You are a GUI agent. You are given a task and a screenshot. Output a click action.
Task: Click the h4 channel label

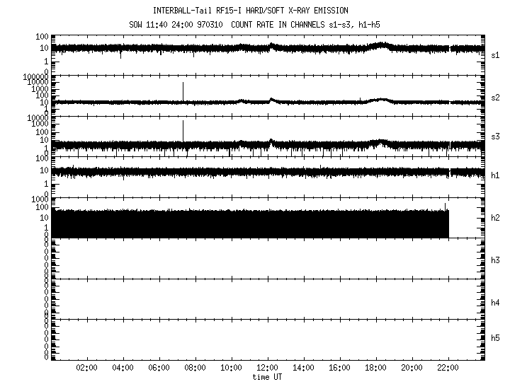(496, 303)
